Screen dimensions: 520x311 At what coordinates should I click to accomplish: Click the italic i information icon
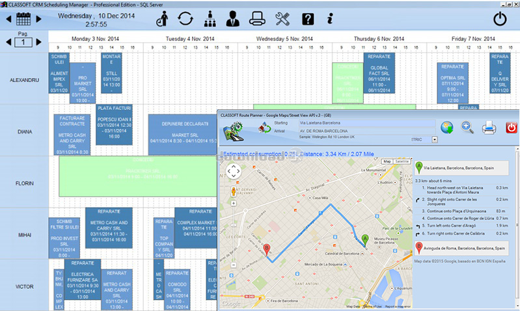pyautogui.click(x=330, y=19)
